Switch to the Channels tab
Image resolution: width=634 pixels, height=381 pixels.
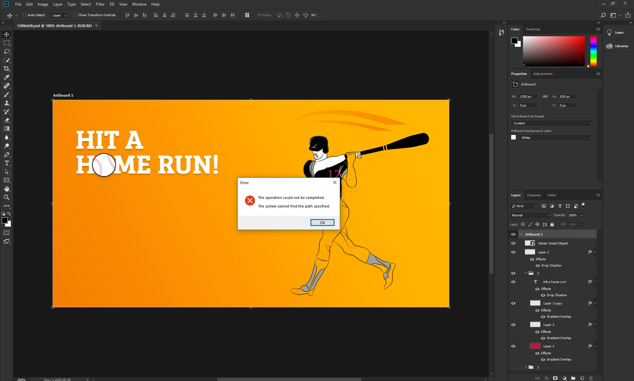click(534, 195)
